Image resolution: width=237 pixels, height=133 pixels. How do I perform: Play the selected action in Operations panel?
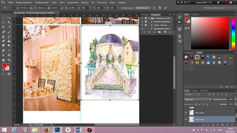coord(154,32)
